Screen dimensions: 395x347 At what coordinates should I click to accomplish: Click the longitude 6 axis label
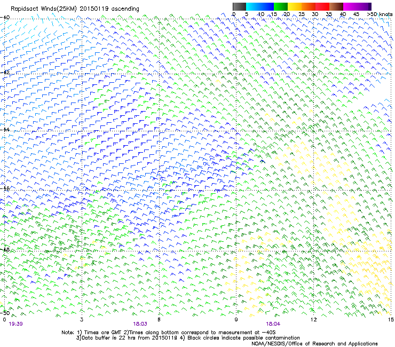click(x=159, y=320)
